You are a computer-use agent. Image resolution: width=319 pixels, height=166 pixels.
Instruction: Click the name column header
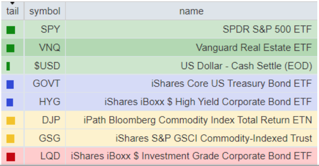pos(191,11)
